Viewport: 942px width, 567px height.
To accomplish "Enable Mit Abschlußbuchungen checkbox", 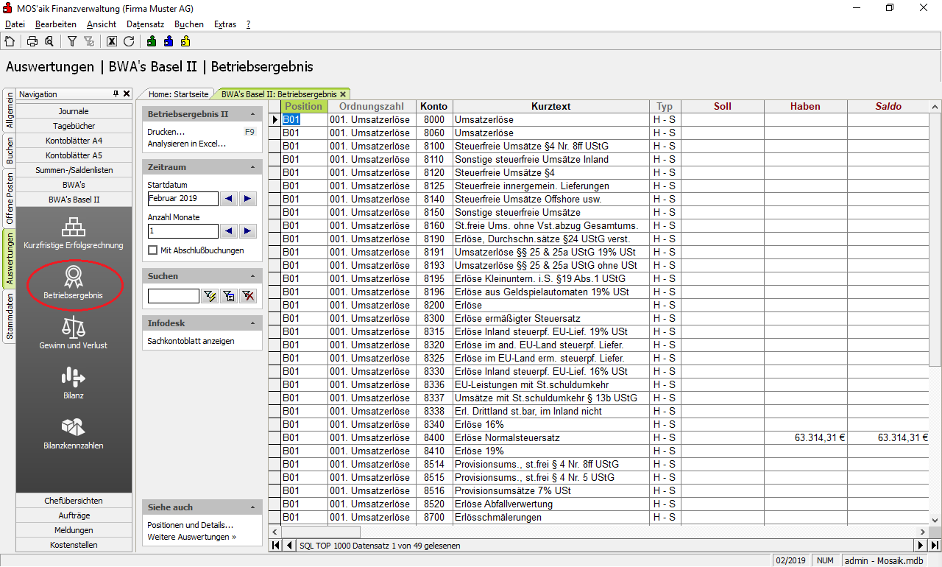I will tap(153, 250).
